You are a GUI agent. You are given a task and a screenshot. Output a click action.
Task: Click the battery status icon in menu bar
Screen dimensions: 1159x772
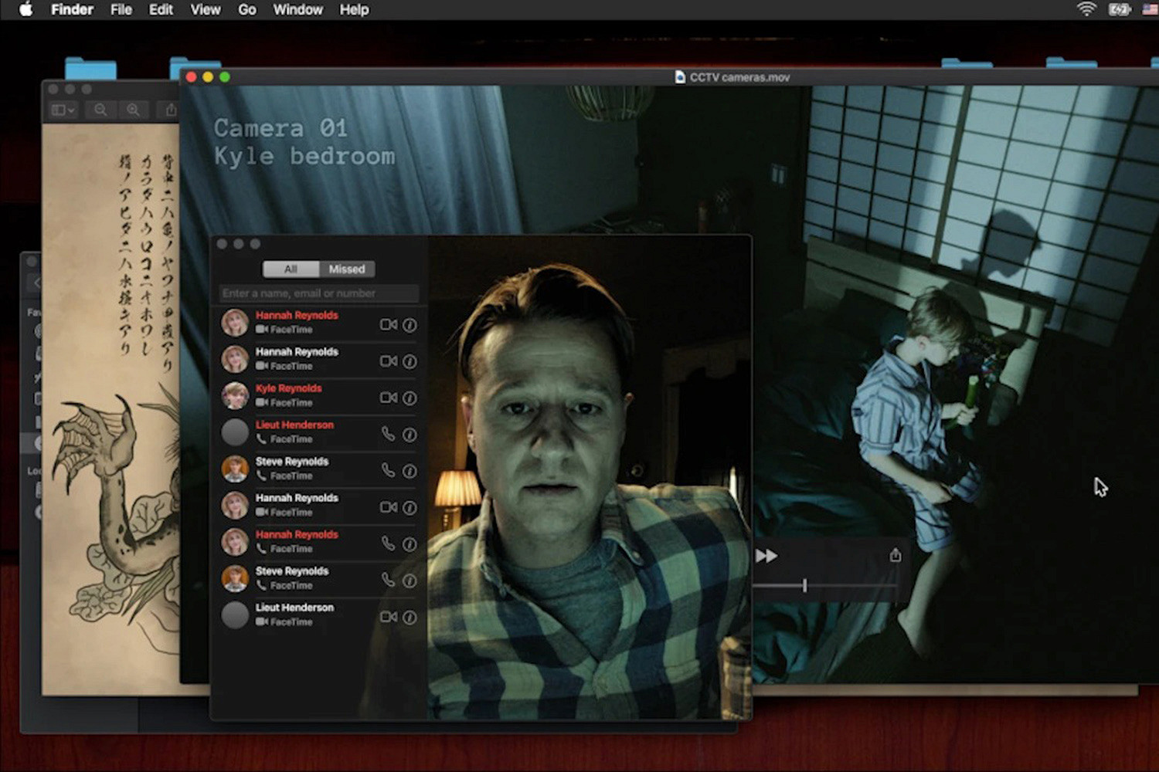click(1119, 10)
